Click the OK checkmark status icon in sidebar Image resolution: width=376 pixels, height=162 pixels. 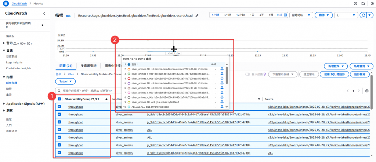[x=22, y=43]
